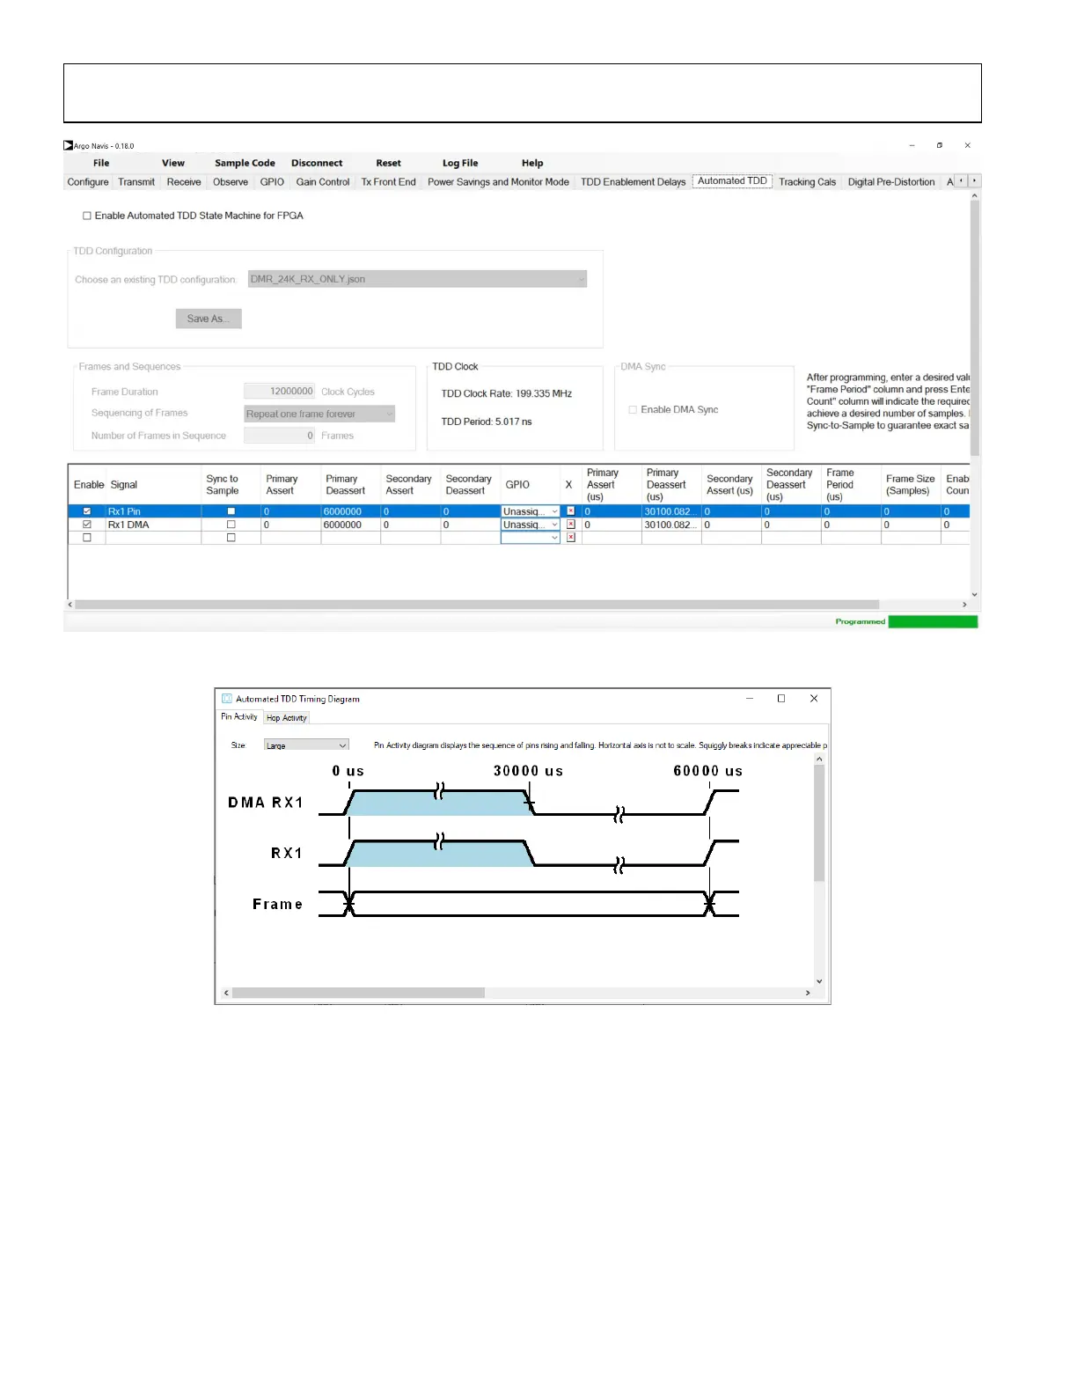Switch to the GPIO tab
This screenshot has height=1394, width=1077.
point(272,182)
